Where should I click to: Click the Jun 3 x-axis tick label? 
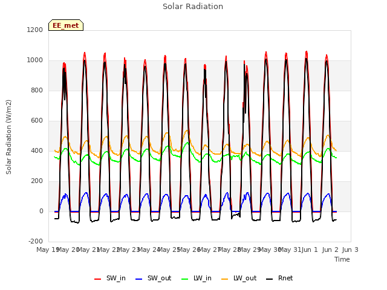(x=350, y=250)
